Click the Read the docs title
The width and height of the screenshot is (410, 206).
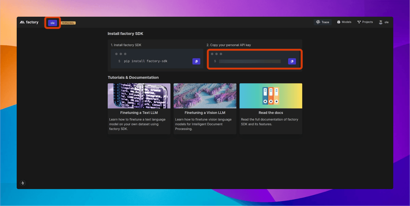[271, 113]
